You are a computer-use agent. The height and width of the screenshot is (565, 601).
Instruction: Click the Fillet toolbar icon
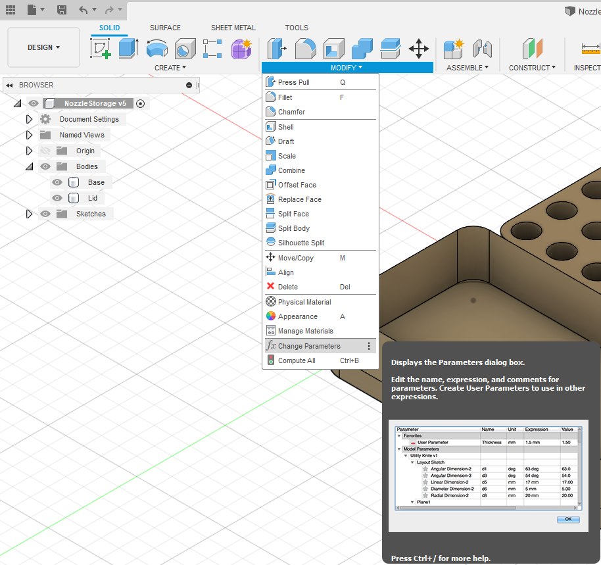click(x=306, y=49)
